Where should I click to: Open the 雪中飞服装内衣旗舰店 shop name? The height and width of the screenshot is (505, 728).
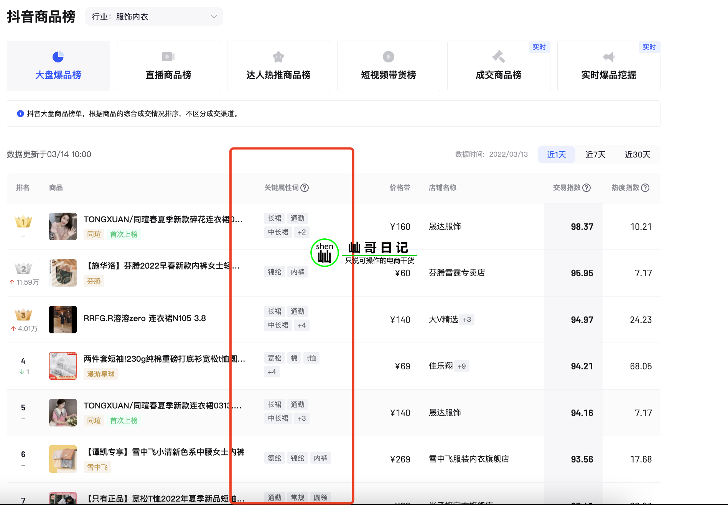click(x=469, y=459)
